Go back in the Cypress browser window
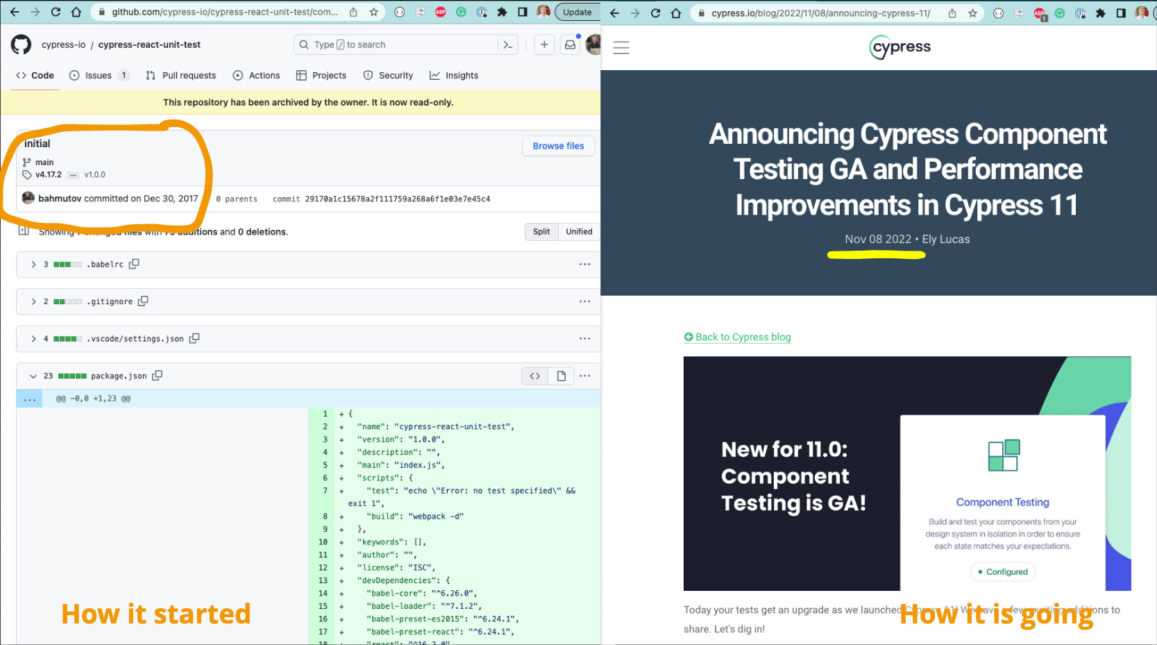Image resolution: width=1157 pixels, height=645 pixels. [614, 13]
